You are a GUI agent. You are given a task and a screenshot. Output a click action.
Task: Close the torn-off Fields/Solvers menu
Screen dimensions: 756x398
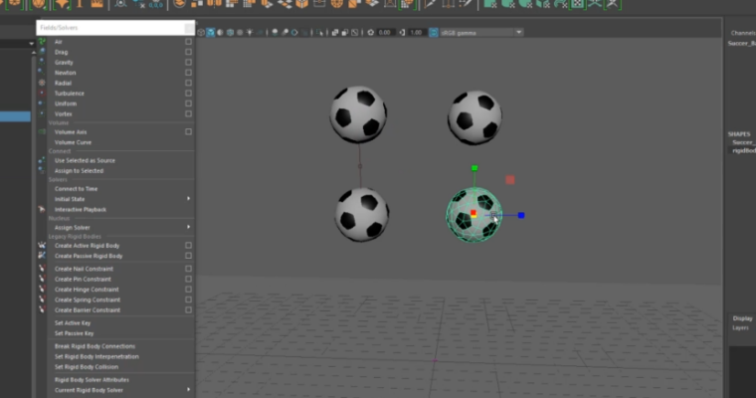(x=189, y=28)
